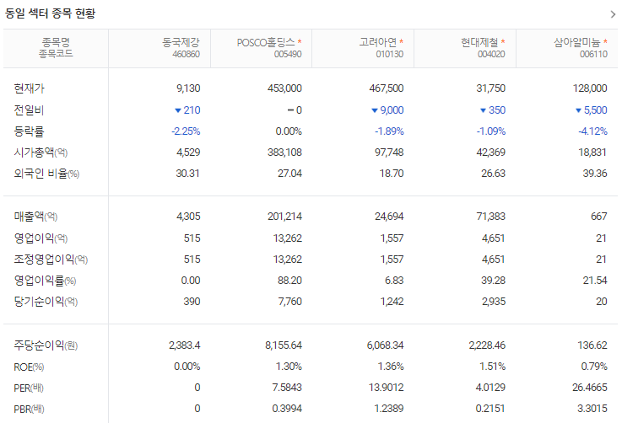Select the 현재가 row label

click(29, 88)
